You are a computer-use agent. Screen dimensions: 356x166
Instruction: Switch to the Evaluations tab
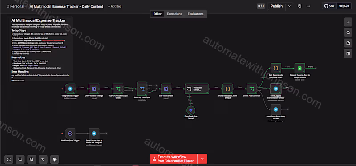click(195, 14)
